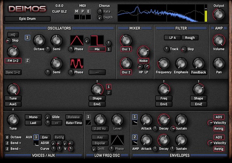The image size is (232, 163).
Task: Select Shape modulation slot 1
Action: coord(109,87)
